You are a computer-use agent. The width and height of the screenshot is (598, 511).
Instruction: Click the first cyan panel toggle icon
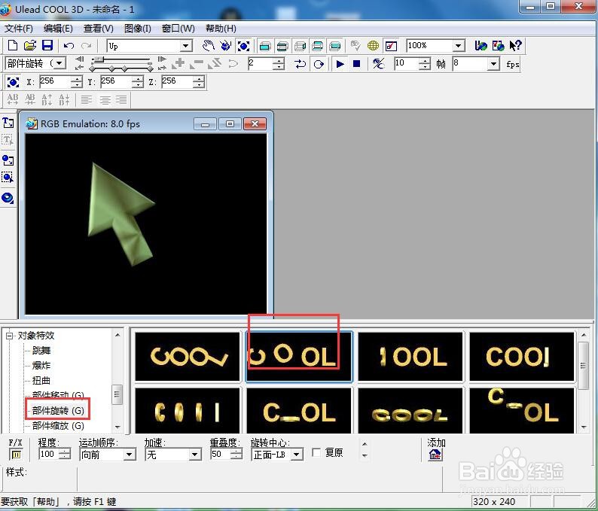click(x=264, y=47)
